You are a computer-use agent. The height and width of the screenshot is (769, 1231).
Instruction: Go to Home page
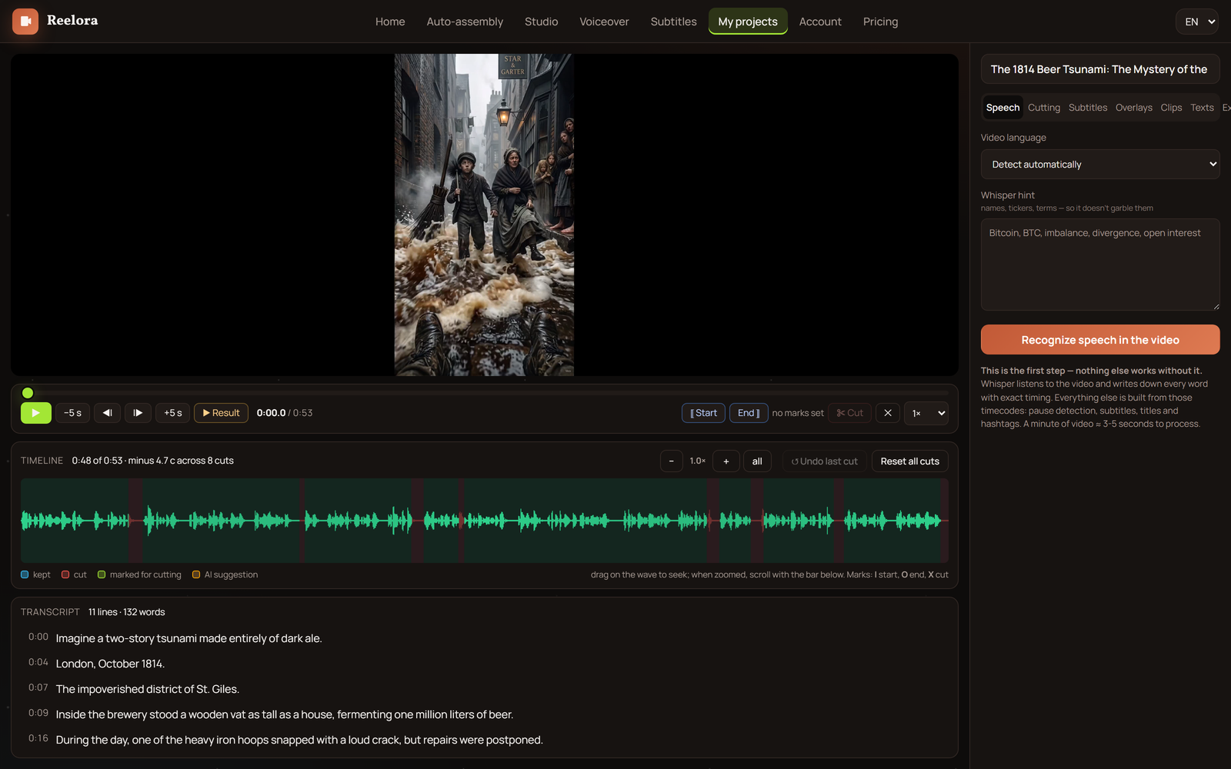tap(390, 22)
